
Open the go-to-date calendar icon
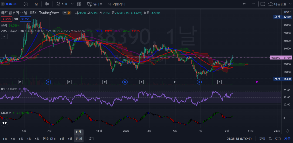(91, 138)
